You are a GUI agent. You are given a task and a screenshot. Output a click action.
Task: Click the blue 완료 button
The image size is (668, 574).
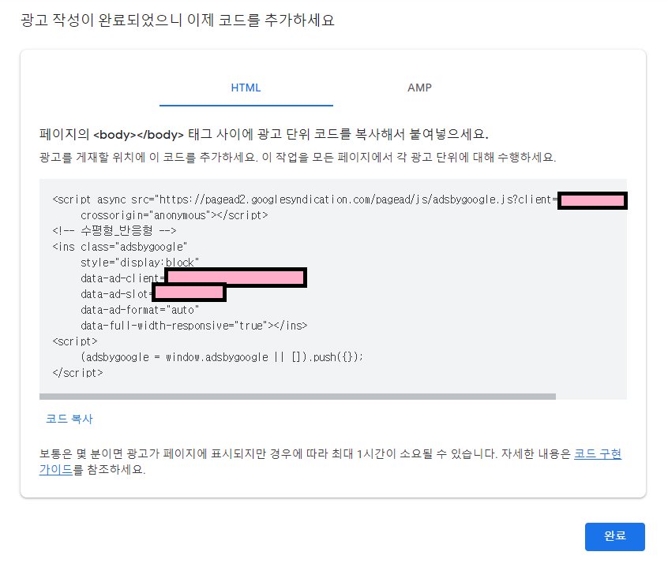click(x=615, y=536)
